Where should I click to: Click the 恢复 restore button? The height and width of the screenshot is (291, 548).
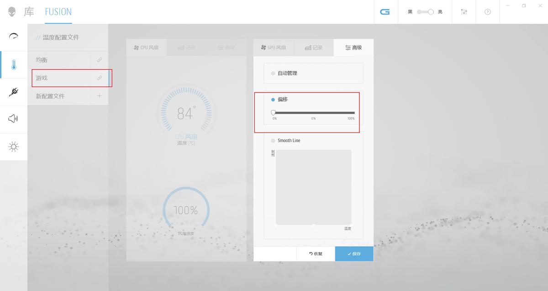(x=316, y=254)
